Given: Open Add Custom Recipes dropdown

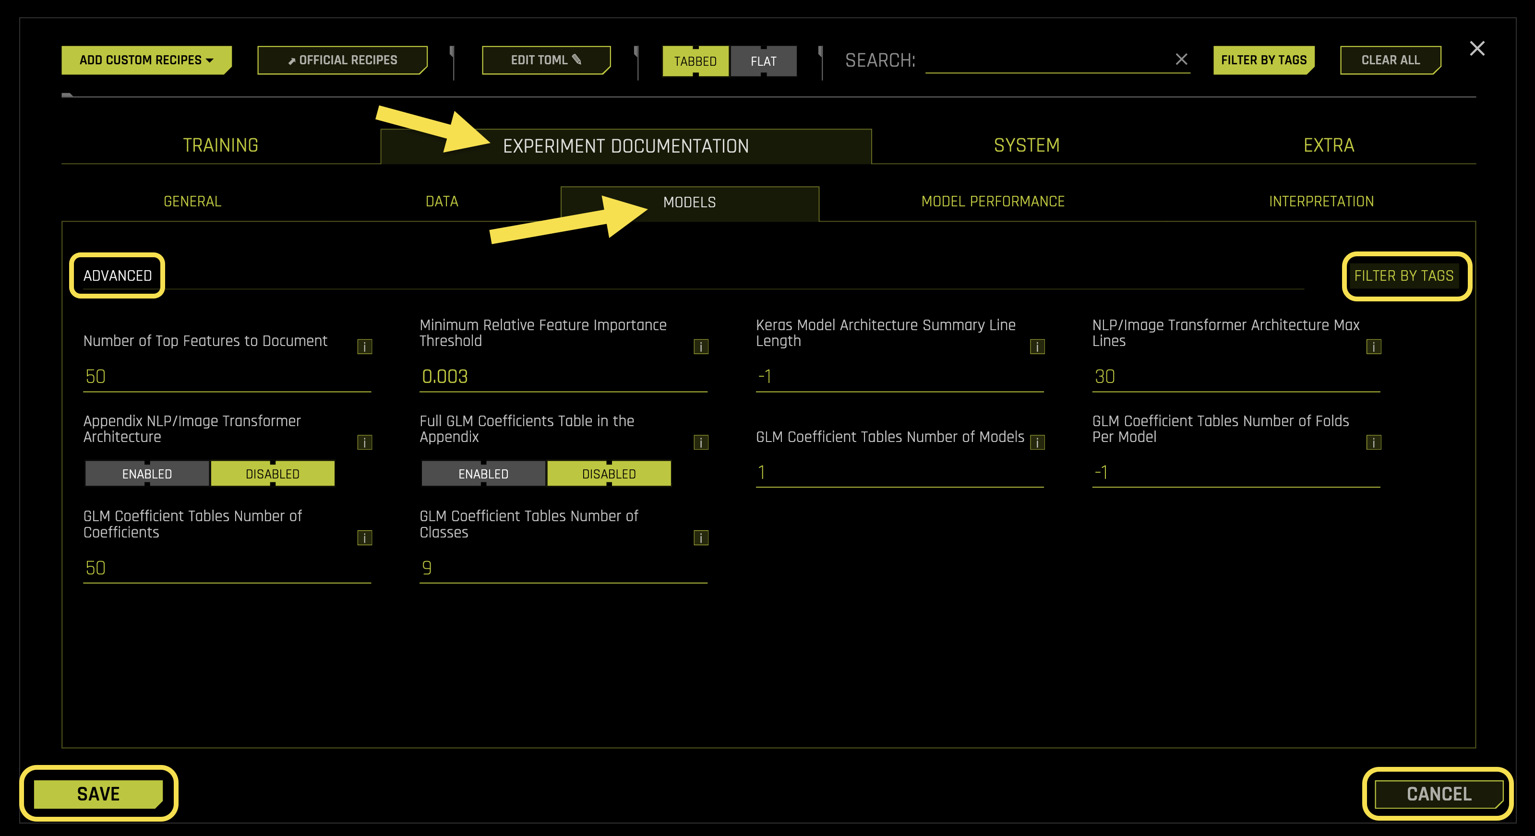Looking at the screenshot, I should [x=146, y=60].
